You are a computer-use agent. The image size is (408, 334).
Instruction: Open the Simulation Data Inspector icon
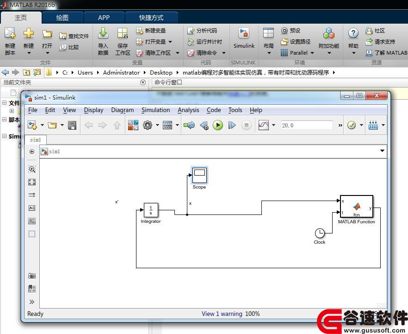(264, 126)
